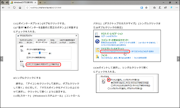Open the Favorites hub
This screenshot has width=180, height=108.
[x=154, y=8]
